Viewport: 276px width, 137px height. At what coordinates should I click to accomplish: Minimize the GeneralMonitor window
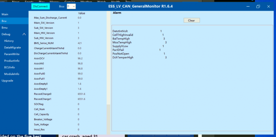pyautogui.click(x=248, y=6)
